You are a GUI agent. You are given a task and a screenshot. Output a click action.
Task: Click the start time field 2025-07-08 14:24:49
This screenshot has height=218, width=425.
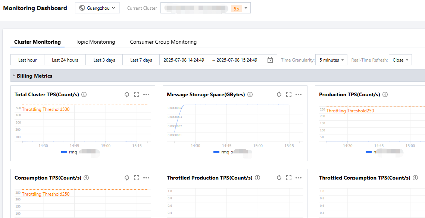pos(184,60)
